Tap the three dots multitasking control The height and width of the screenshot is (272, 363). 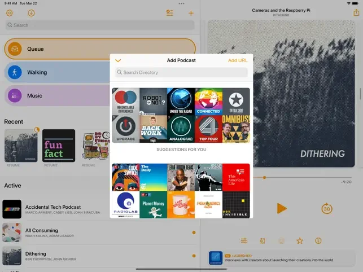click(x=182, y=3)
